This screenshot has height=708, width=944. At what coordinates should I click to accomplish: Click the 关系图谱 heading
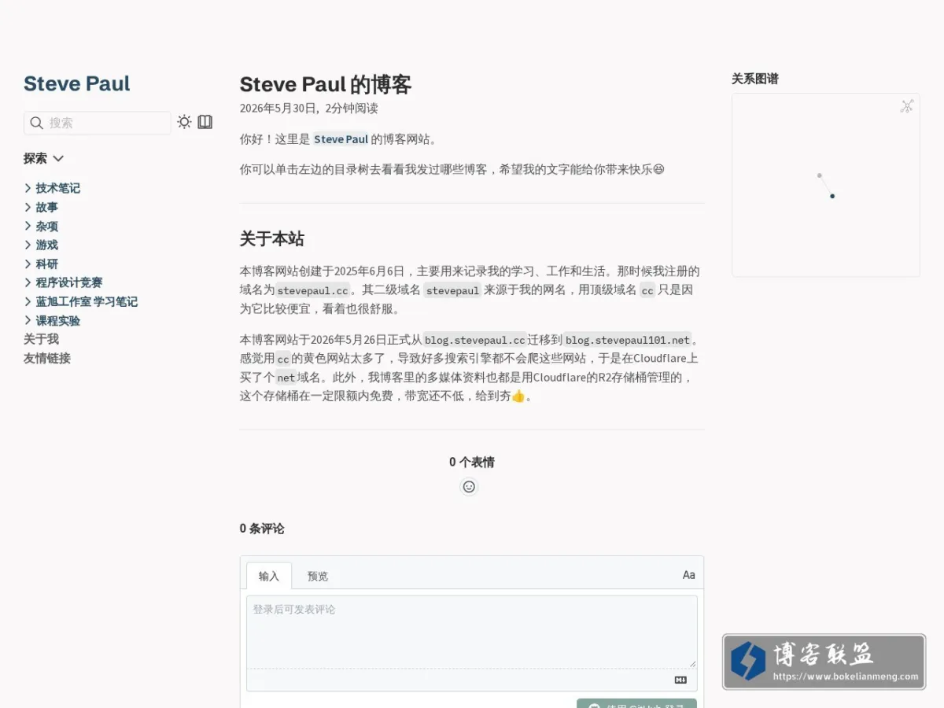click(x=755, y=79)
